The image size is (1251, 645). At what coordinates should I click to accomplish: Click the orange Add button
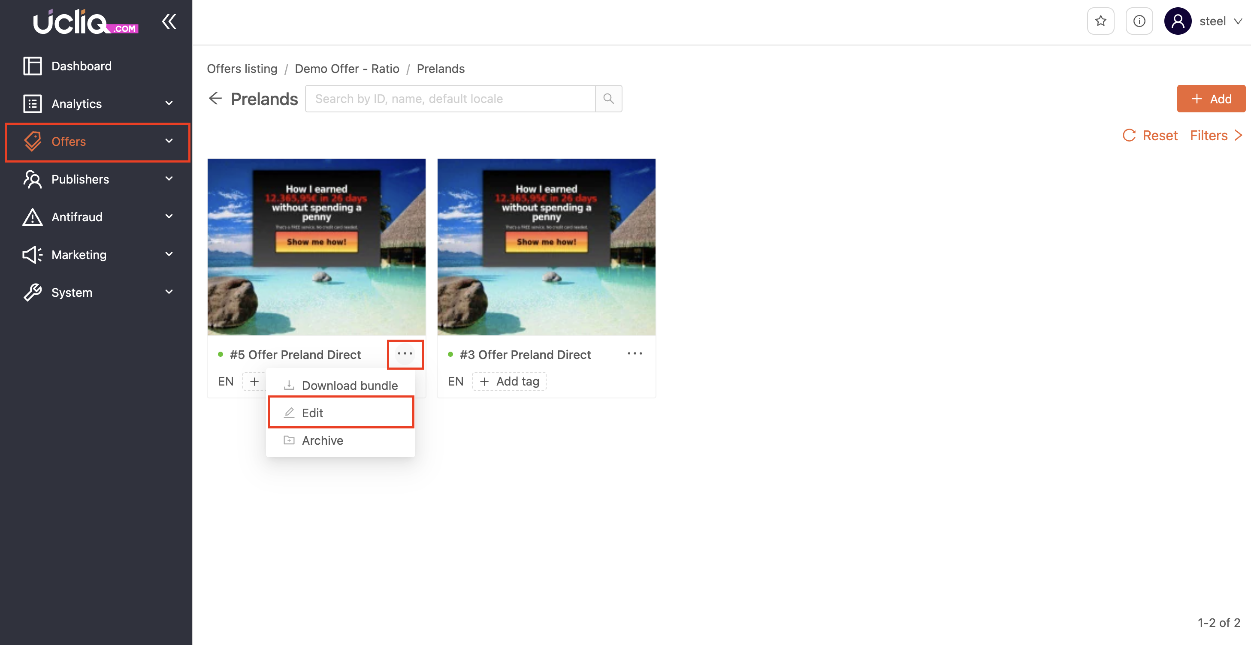(x=1210, y=99)
